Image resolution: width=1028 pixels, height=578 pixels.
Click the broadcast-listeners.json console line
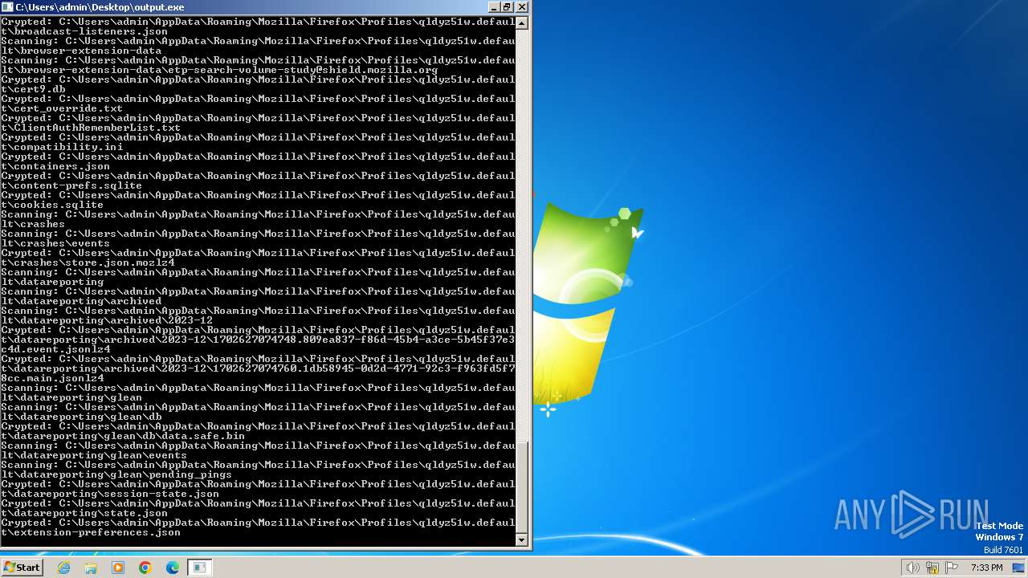tap(84, 31)
